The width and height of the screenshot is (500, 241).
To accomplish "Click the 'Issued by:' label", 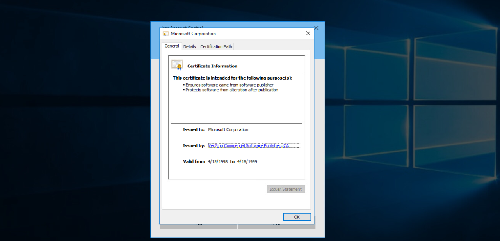I will click(194, 145).
